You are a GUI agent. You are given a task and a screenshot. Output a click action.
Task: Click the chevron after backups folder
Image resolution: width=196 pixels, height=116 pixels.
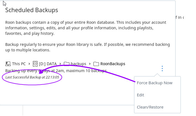coord(90,64)
